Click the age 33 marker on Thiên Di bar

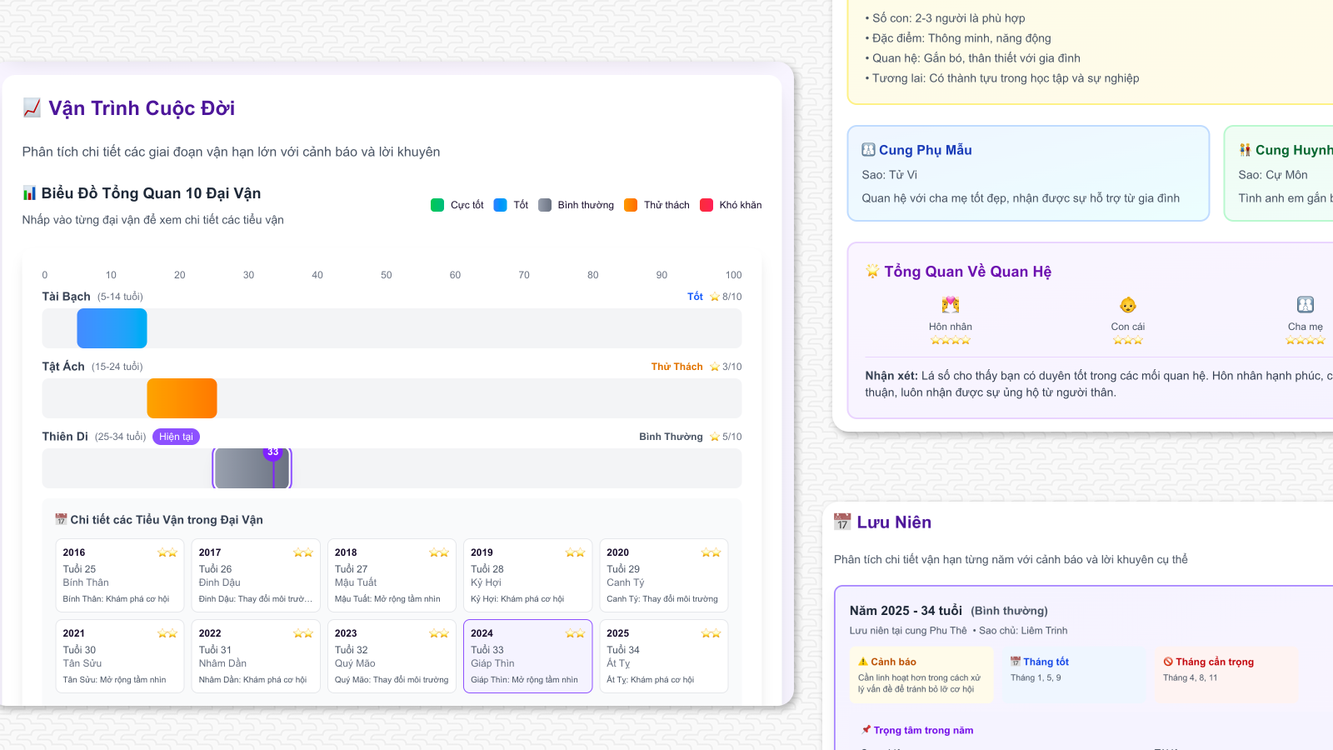(x=272, y=452)
